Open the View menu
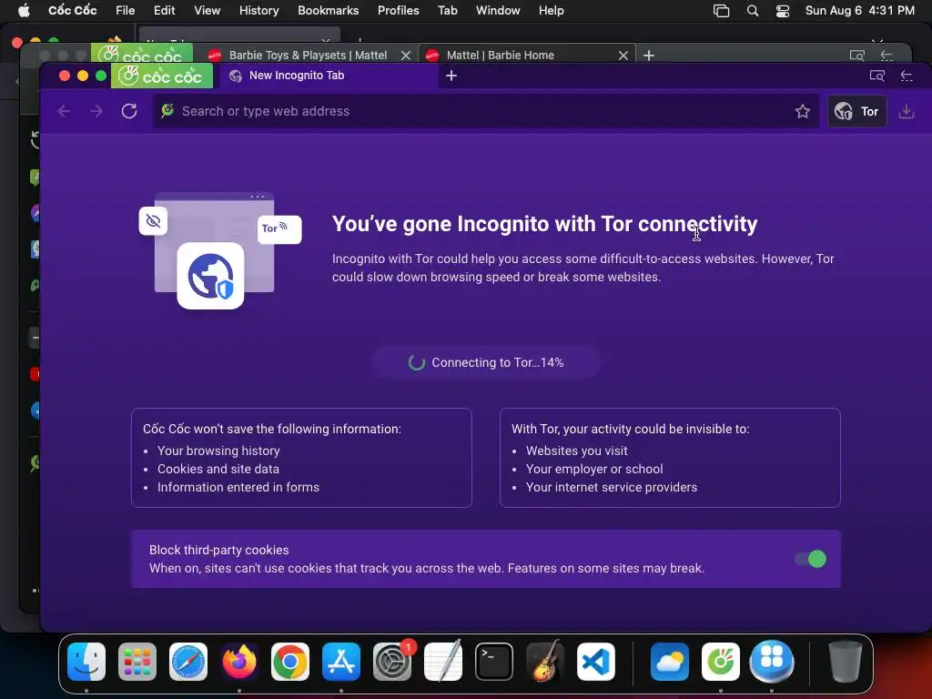Viewport: 932px width, 699px height. (207, 10)
